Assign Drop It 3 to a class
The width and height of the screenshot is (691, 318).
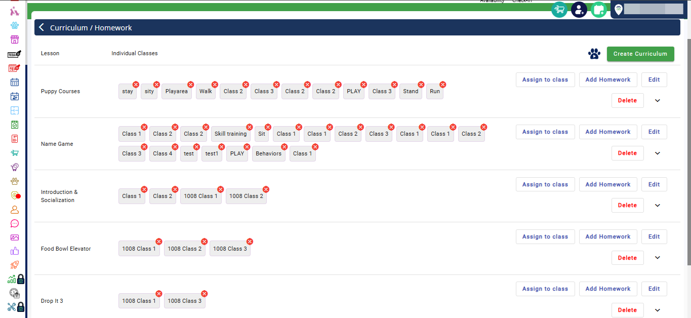[x=545, y=289]
